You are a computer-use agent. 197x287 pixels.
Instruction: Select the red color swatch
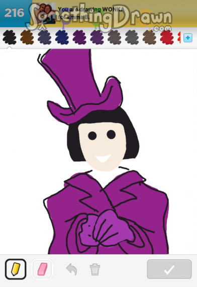pyautogui.click(x=167, y=37)
